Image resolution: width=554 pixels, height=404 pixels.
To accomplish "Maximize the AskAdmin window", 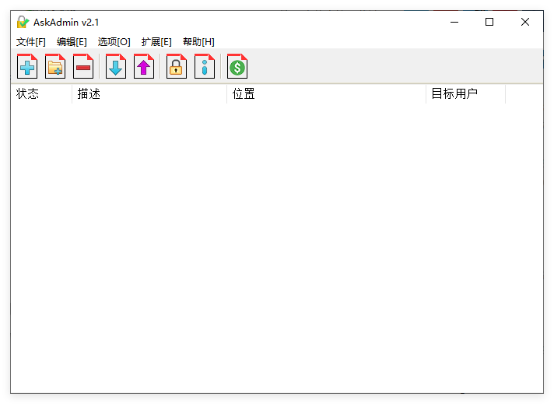I will click(x=489, y=22).
